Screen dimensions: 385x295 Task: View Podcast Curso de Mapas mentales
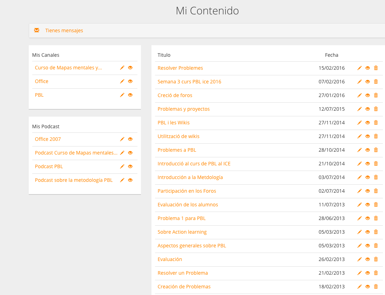click(x=130, y=153)
